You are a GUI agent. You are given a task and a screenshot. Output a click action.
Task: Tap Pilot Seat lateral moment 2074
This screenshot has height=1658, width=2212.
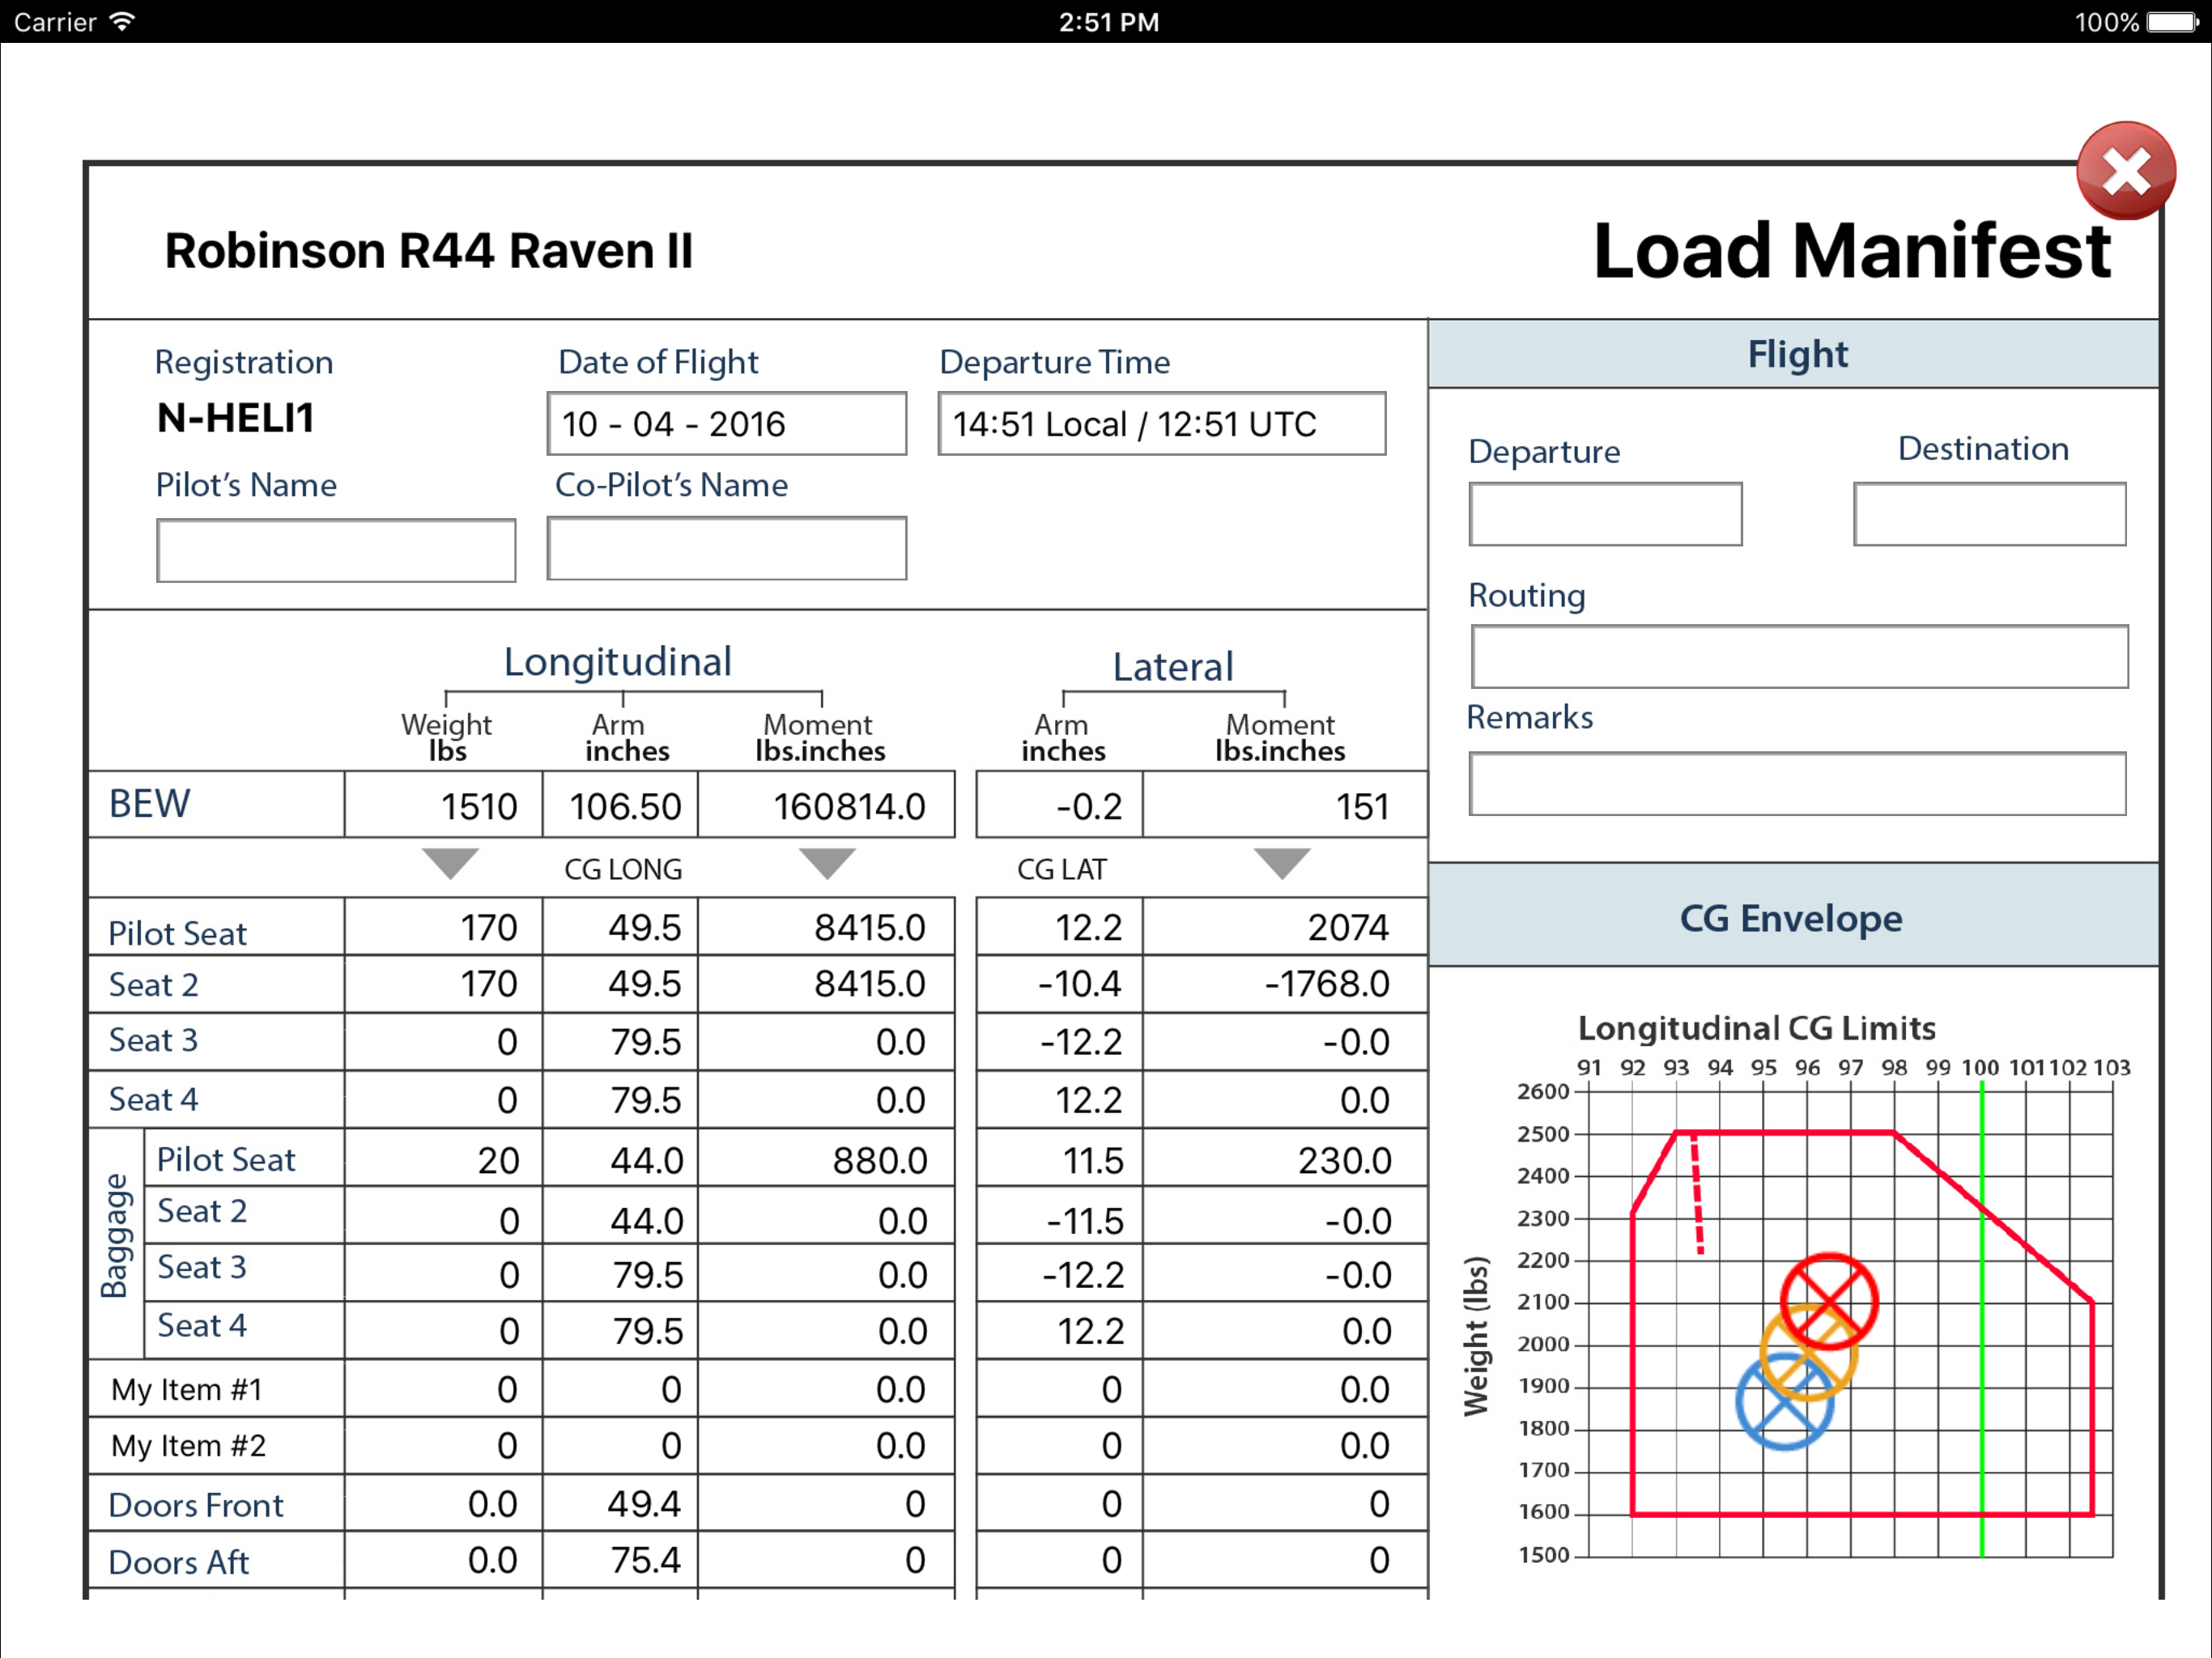point(1285,927)
